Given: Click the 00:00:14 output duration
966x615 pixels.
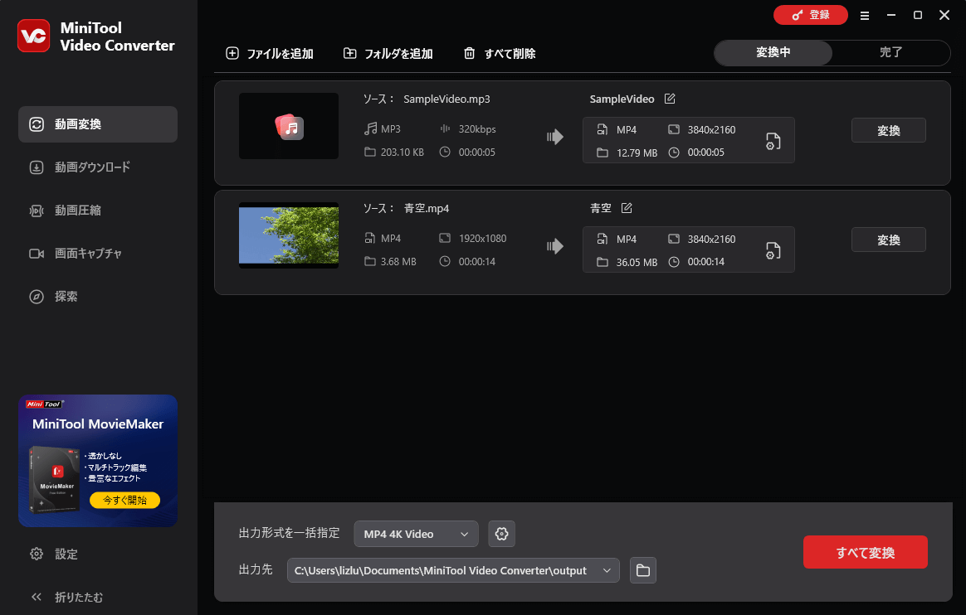Looking at the screenshot, I should pyautogui.click(x=706, y=262).
